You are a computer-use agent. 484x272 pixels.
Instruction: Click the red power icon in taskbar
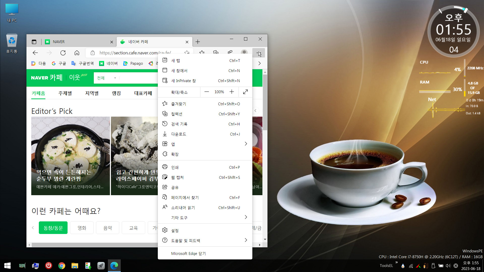[x=49, y=266]
